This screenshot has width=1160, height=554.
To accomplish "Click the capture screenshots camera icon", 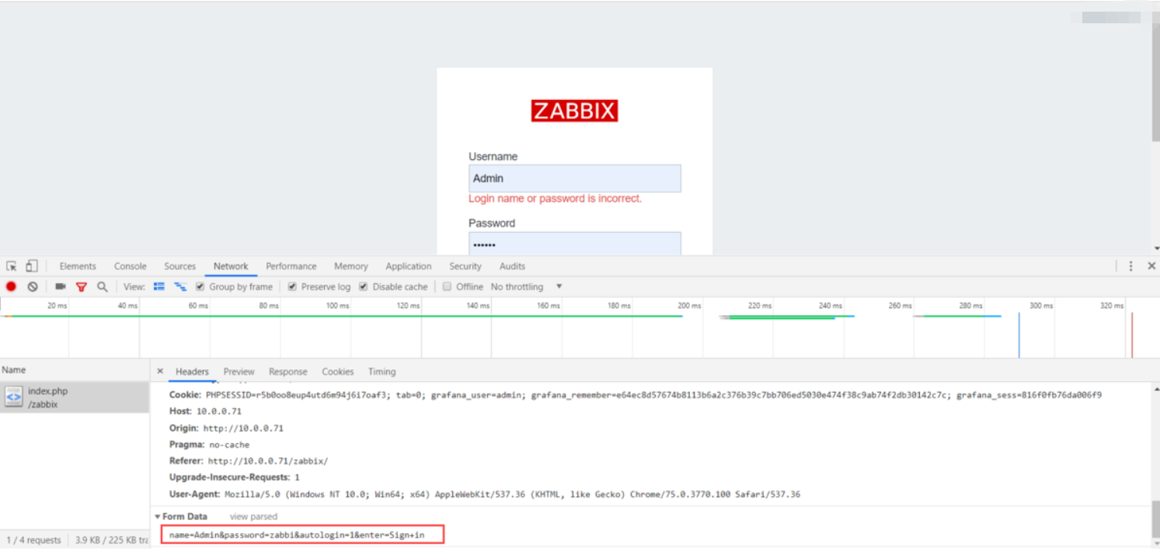I will 61,286.
